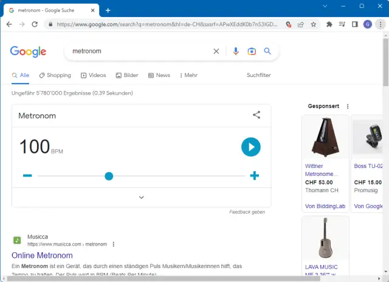The image size is (389, 282).
Task: Open Suchfilter options
Action: [x=258, y=75]
